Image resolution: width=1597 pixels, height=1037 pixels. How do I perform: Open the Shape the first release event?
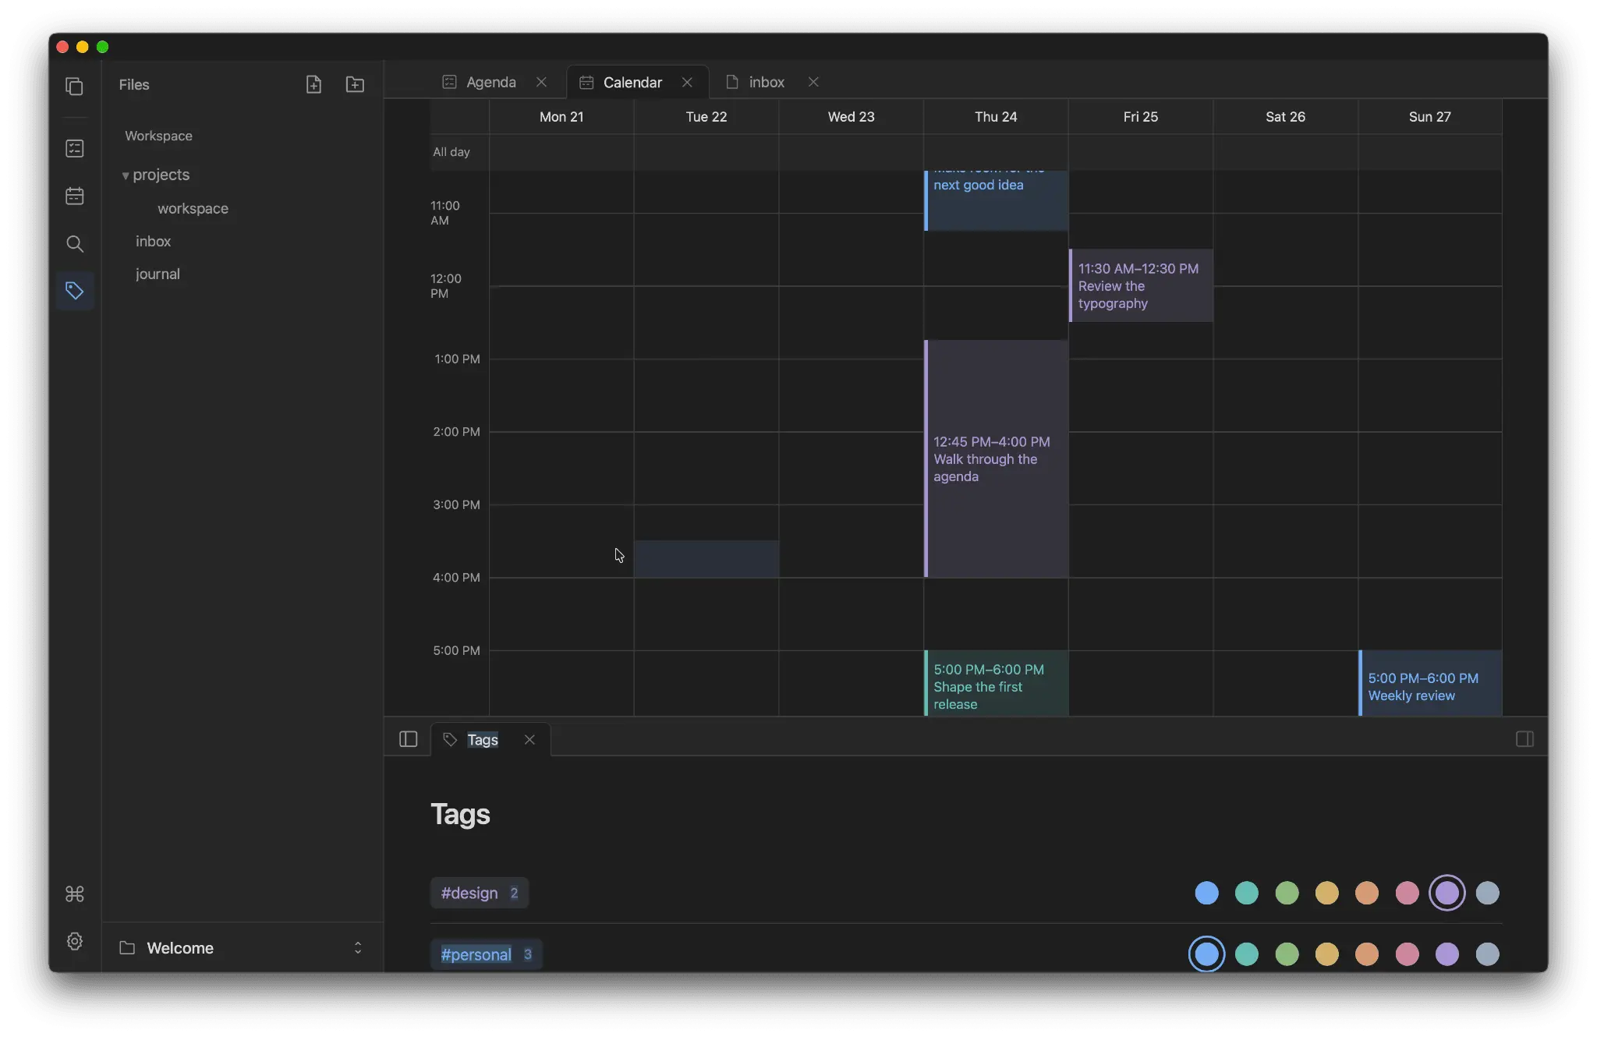[996, 683]
